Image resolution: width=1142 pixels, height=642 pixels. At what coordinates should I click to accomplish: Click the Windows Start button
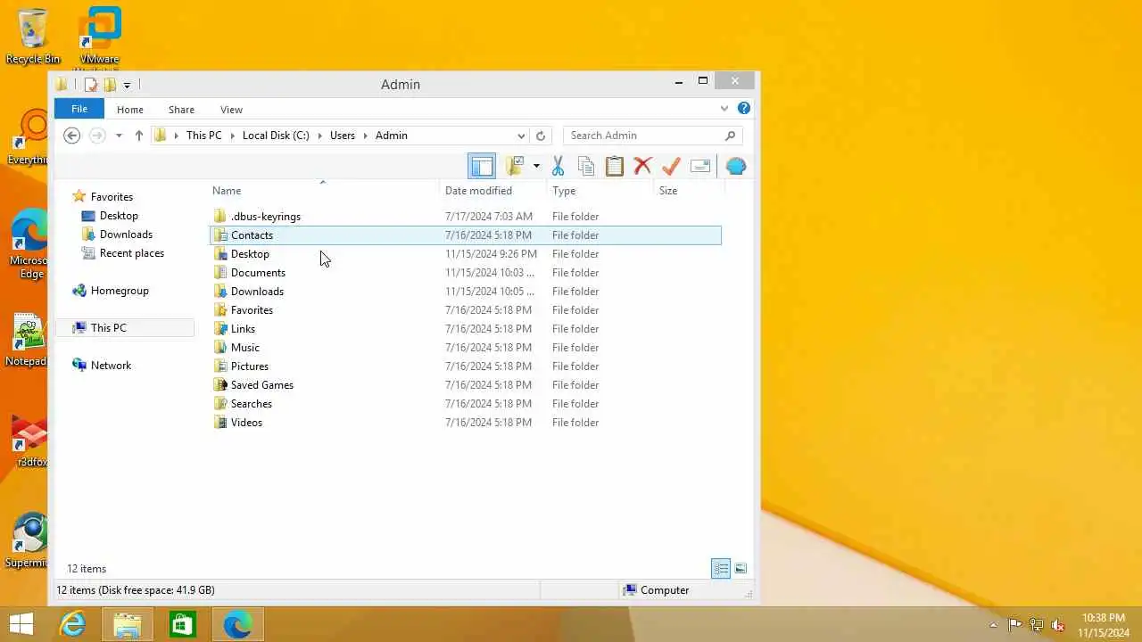[21, 624]
